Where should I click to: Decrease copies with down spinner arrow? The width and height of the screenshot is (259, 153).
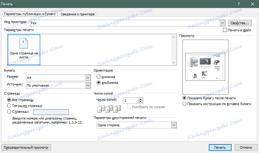140,102
